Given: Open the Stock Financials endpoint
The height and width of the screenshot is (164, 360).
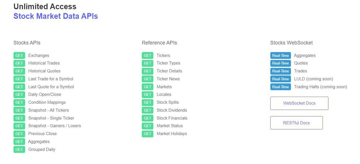Looking at the screenshot, I should pos(172,118).
